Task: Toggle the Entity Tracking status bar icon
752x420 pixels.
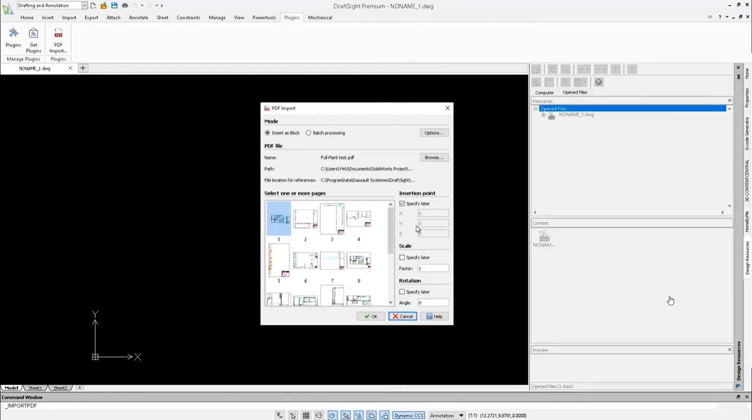Action: [x=359, y=415]
